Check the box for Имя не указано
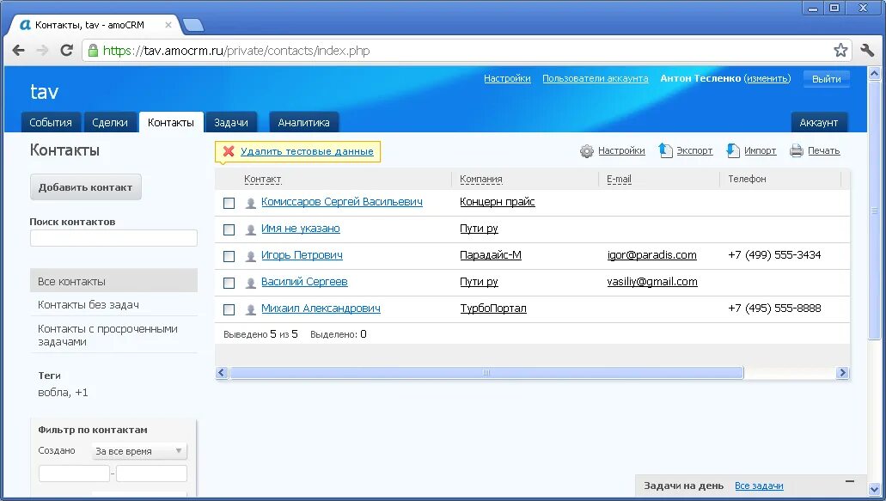Screen dimensions: 886x501 [229, 229]
